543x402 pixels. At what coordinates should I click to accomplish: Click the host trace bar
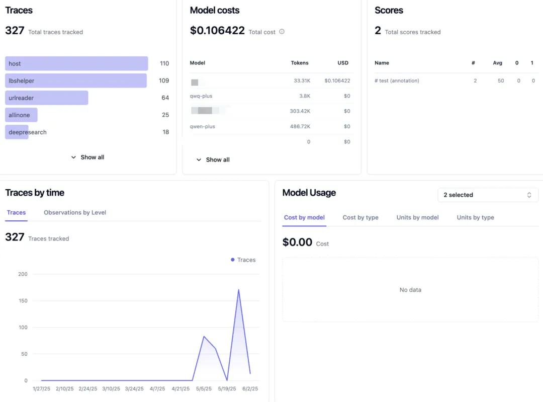[76, 63]
